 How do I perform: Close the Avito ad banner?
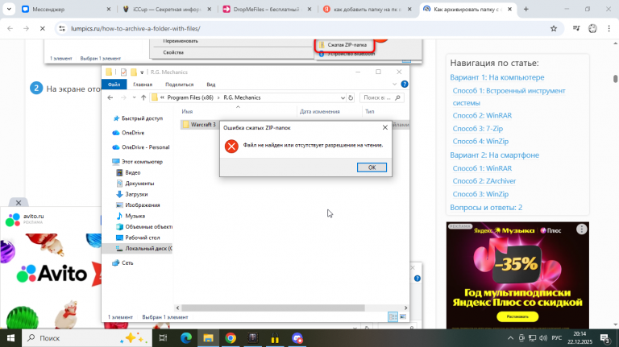[x=19, y=203]
